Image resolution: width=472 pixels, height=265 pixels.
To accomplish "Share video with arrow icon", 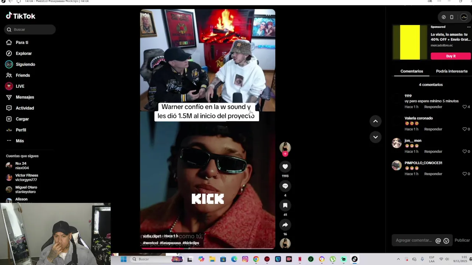I will [x=285, y=225].
